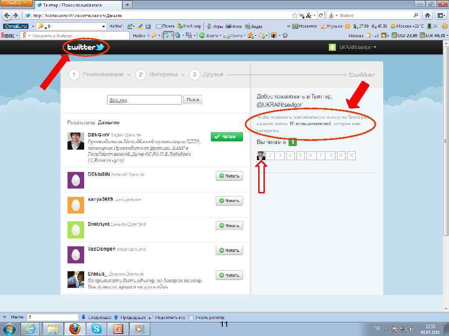This screenshot has height=336, width=449.
Task: Open Игры in Mail.ru toolbar
Action: pyautogui.click(x=215, y=26)
